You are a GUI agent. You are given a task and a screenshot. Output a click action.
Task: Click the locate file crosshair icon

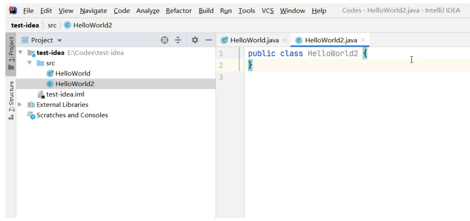coord(164,40)
